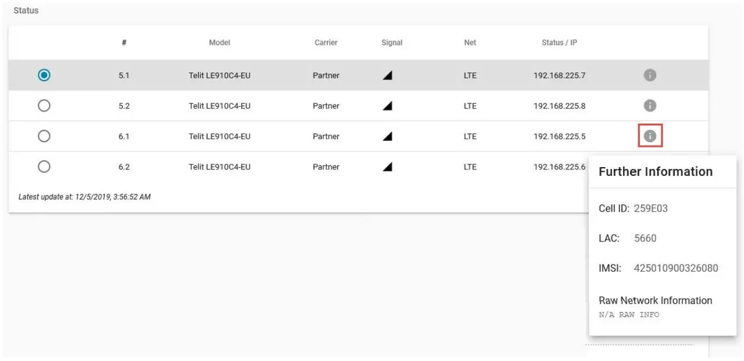Click the Carrier column header
The height and width of the screenshot is (361, 744).
coord(326,42)
